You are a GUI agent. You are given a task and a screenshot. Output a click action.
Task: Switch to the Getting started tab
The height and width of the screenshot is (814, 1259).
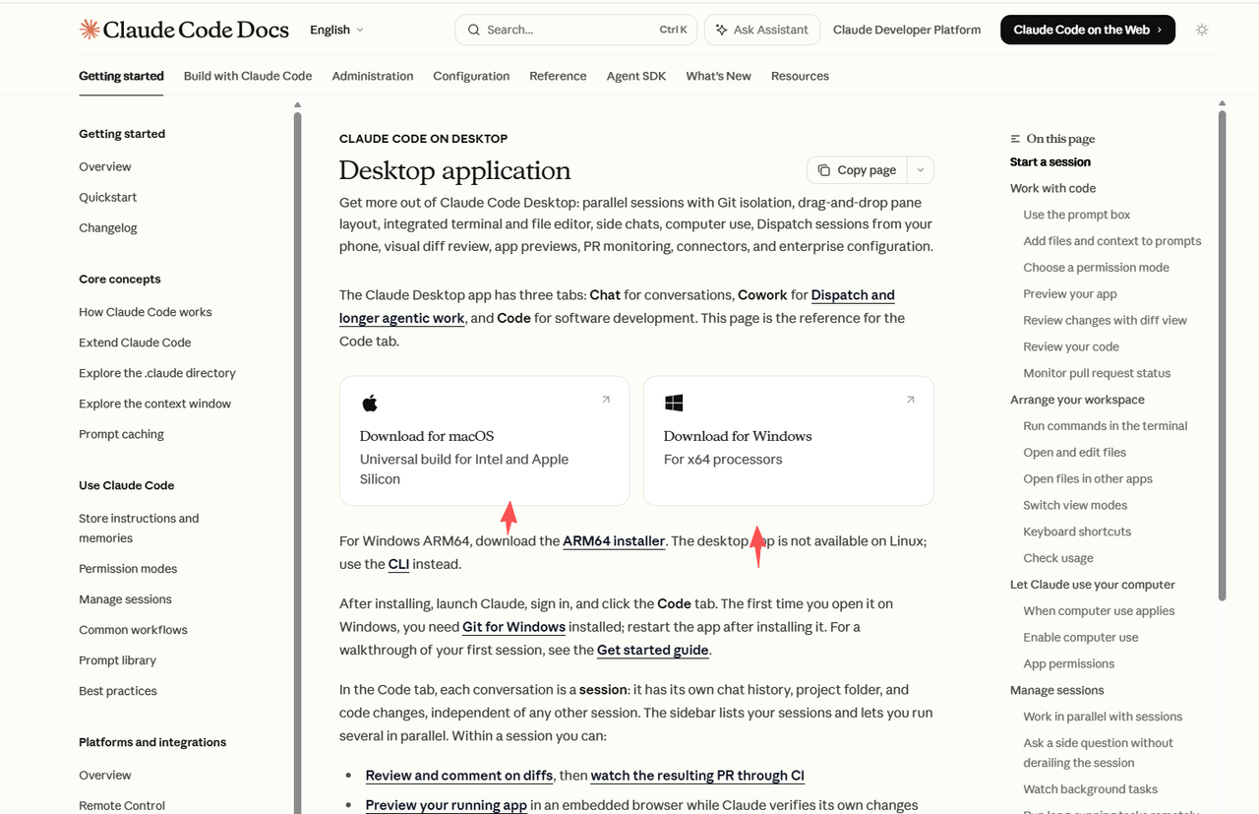click(x=121, y=76)
